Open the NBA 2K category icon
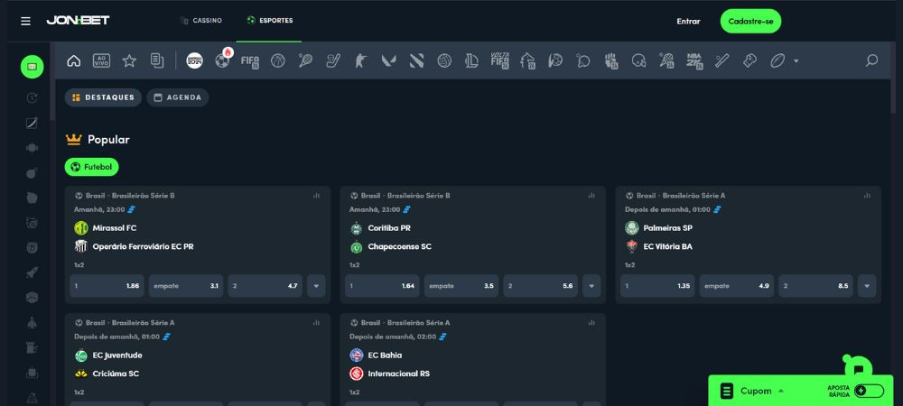903x406 pixels. point(694,60)
